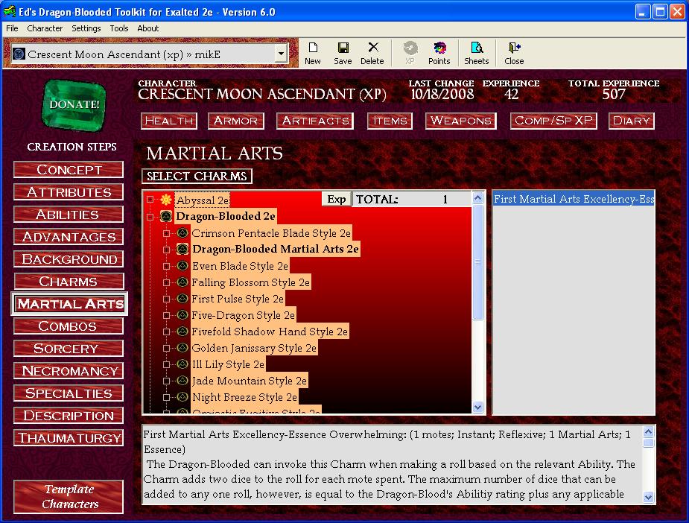Screen dimensions: 689x523
Task: Select the Dragon-Blooded Martial Arts 2e entry
Action: pos(276,249)
